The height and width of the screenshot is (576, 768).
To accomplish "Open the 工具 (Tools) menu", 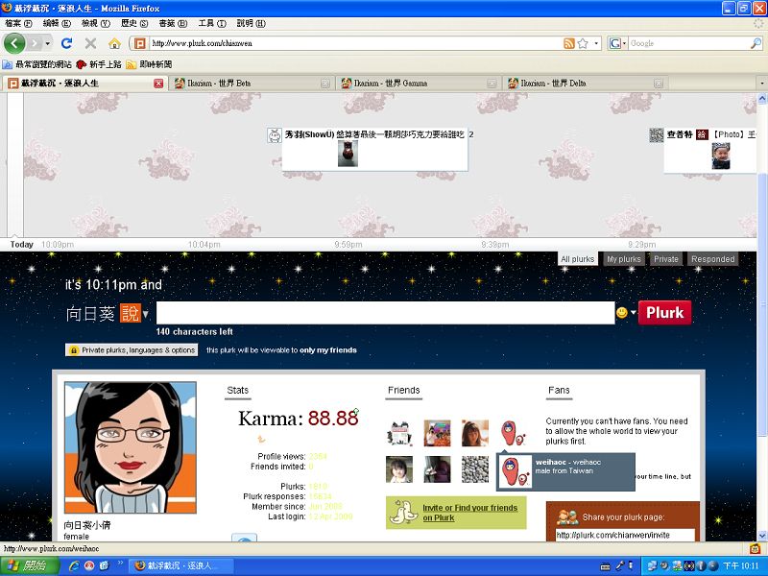I will click(x=212, y=23).
